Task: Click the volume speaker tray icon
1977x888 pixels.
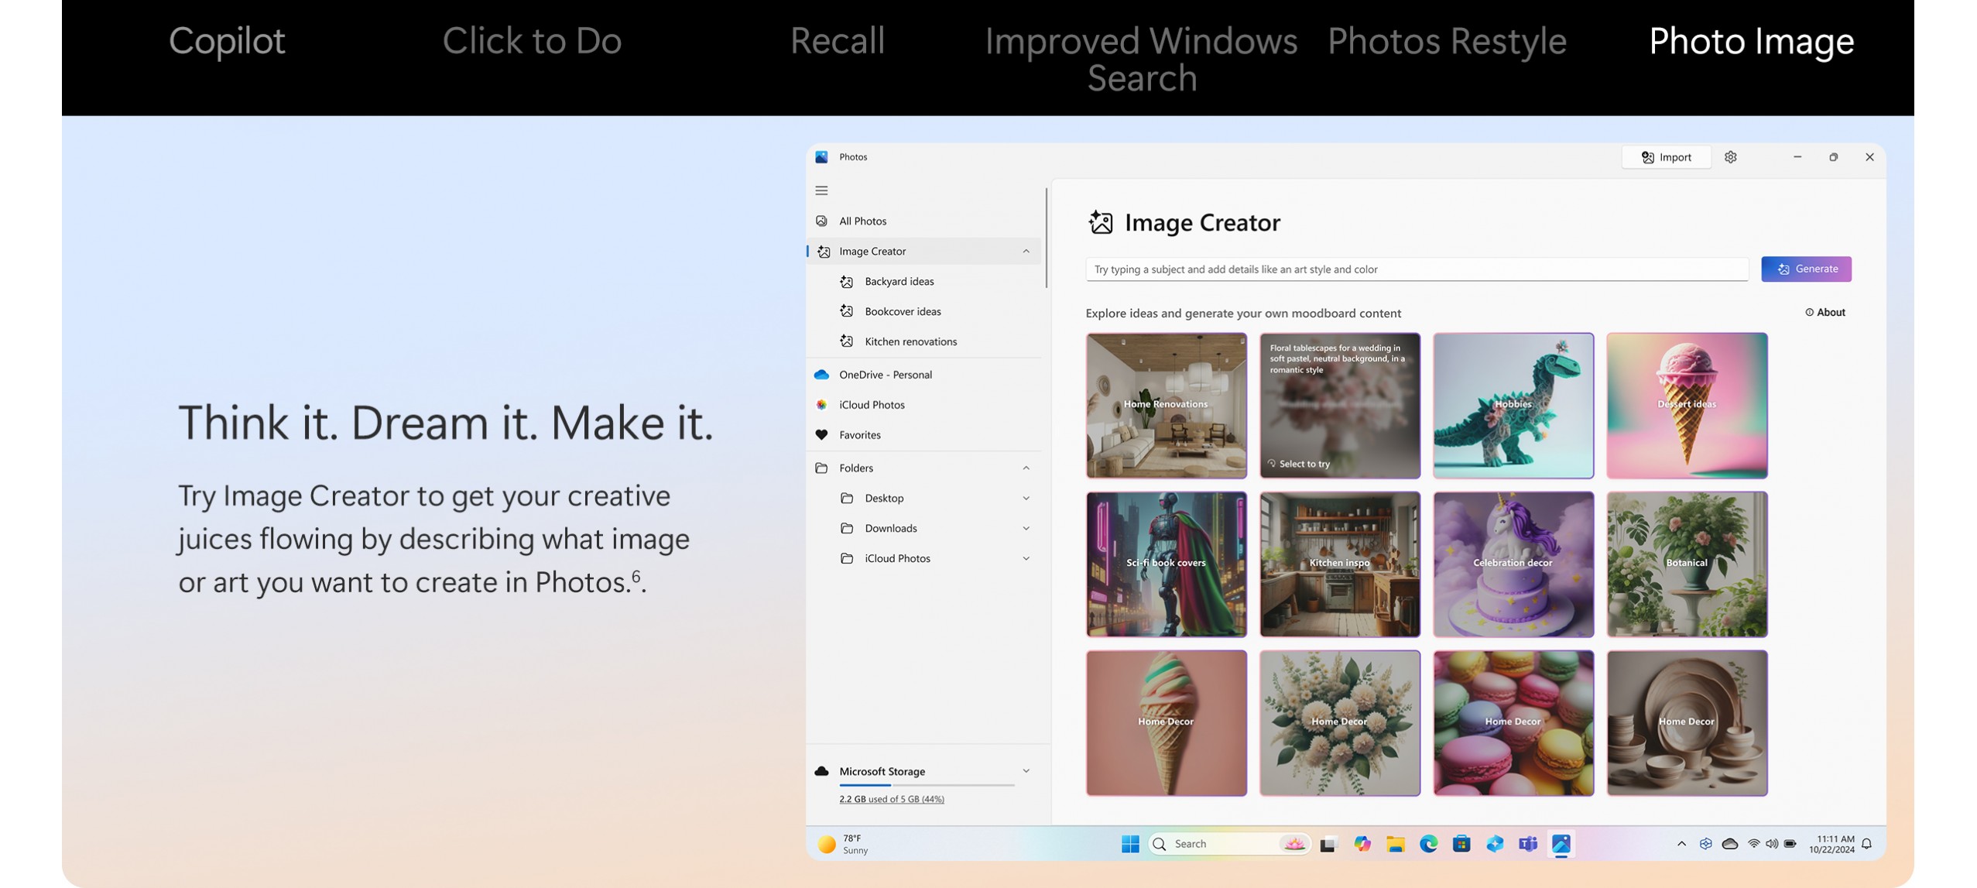Action: 1772,844
